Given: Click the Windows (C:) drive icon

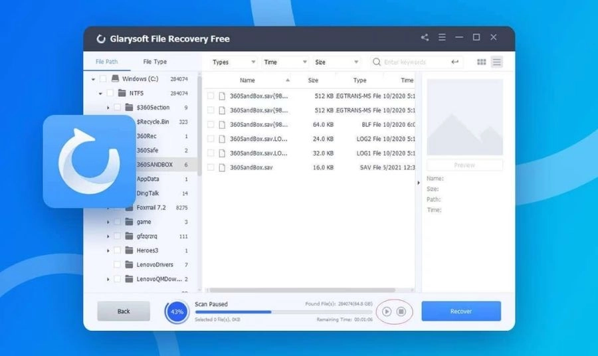Looking at the screenshot, I should (x=115, y=78).
